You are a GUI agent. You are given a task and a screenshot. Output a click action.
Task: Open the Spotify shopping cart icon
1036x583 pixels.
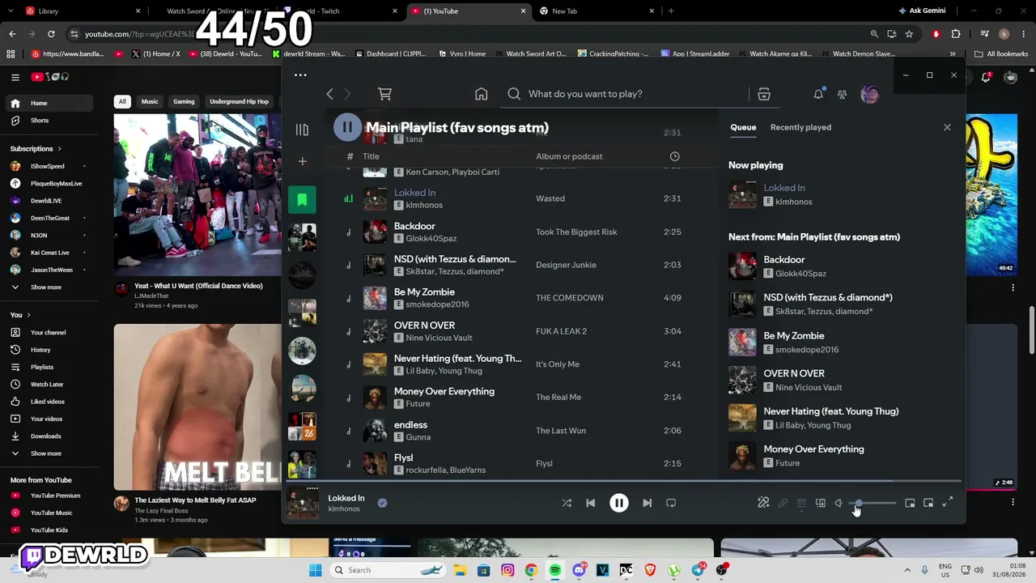[384, 94]
